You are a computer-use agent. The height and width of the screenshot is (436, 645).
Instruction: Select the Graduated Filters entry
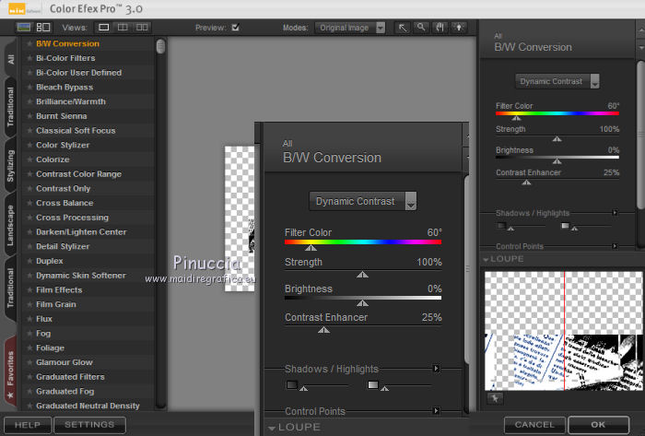click(70, 377)
